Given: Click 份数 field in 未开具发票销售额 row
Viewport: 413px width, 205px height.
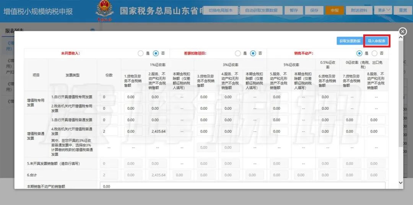Looking at the screenshot, I should tap(109, 163).
